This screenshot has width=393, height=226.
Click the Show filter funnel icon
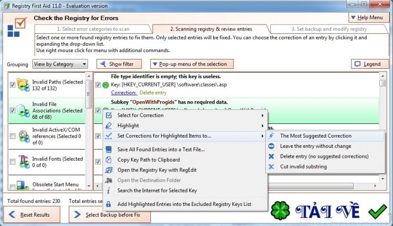pyautogui.click(x=103, y=64)
